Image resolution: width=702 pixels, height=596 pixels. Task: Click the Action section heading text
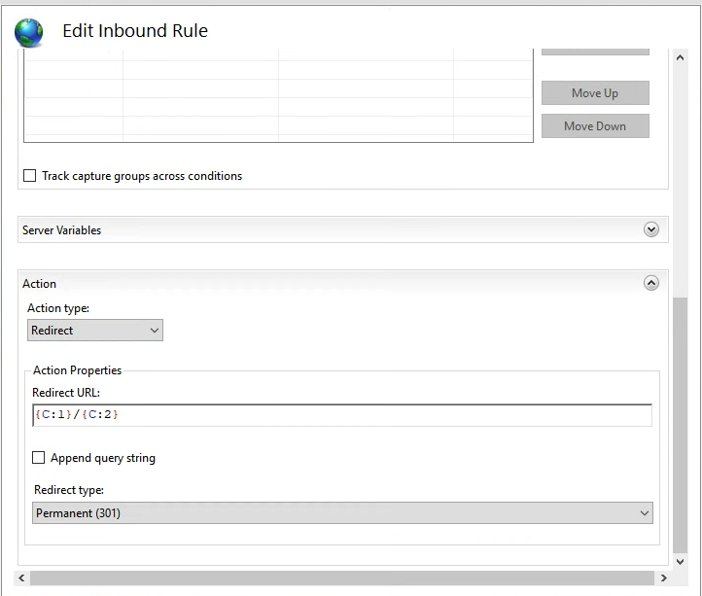click(40, 284)
